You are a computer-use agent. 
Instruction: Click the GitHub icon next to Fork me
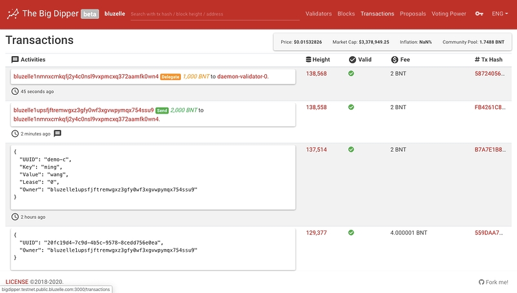(x=481, y=282)
